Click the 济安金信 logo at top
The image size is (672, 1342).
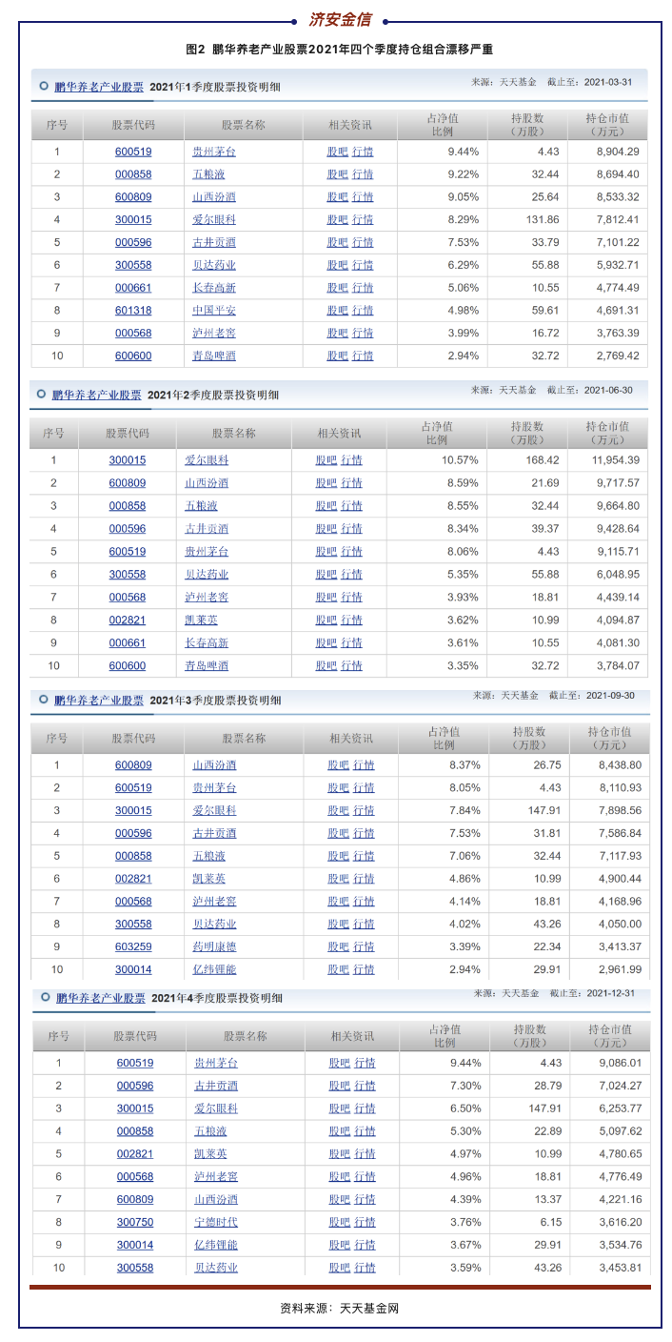pos(340,19)
